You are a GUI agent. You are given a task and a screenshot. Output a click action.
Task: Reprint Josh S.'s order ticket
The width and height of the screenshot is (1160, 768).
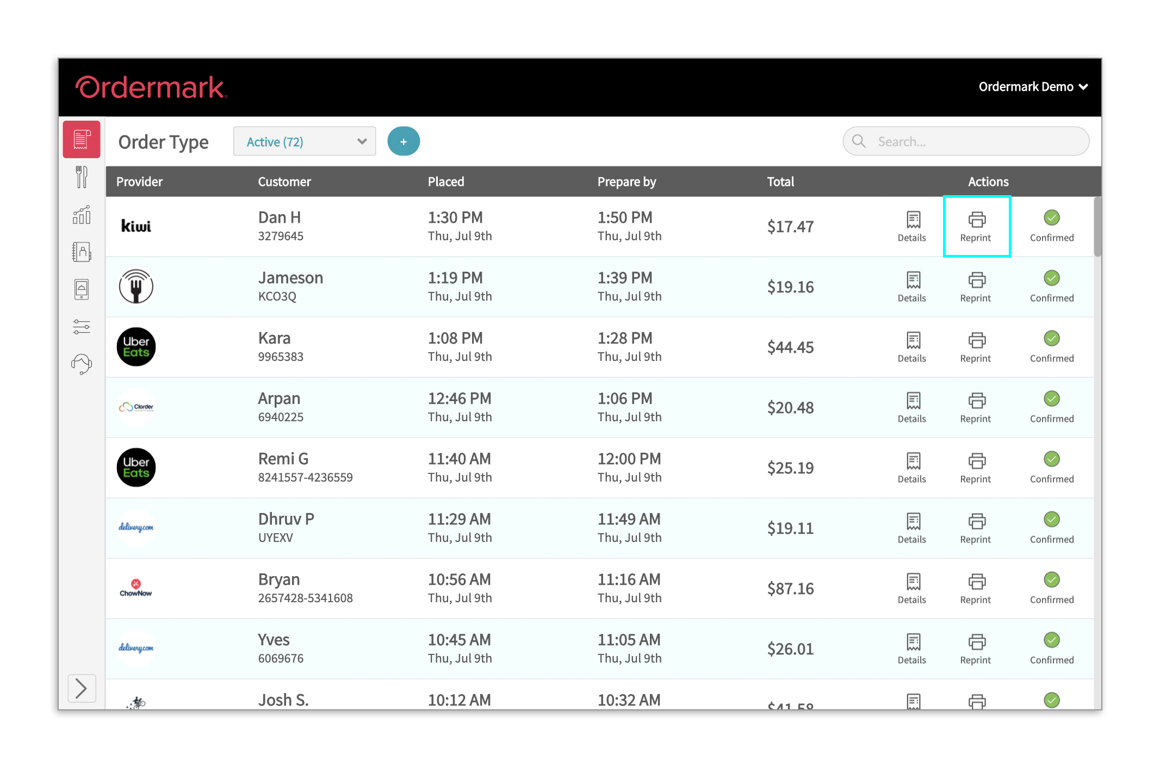977,701
